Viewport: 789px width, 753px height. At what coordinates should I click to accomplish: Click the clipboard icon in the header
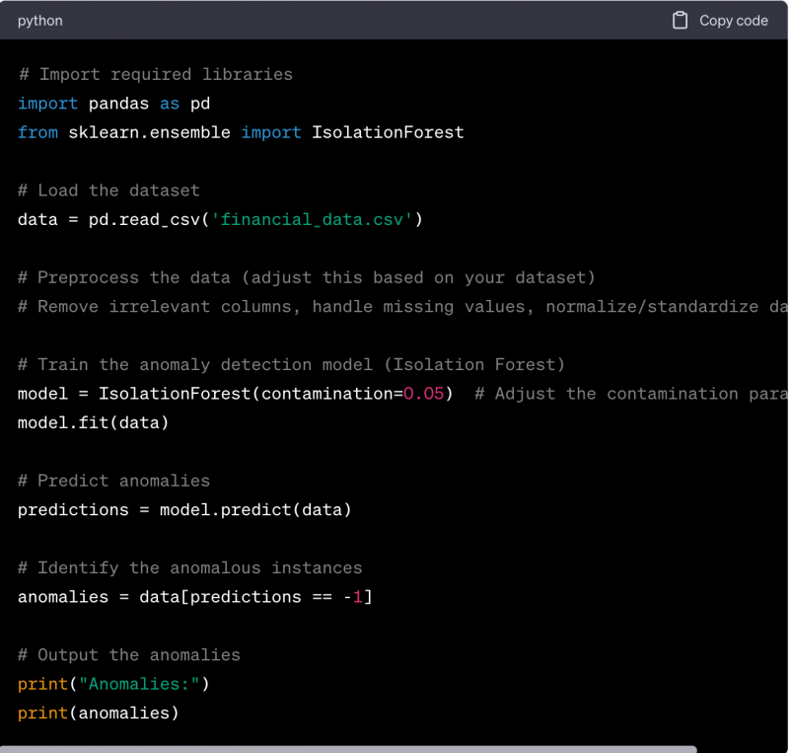(680, 21)
